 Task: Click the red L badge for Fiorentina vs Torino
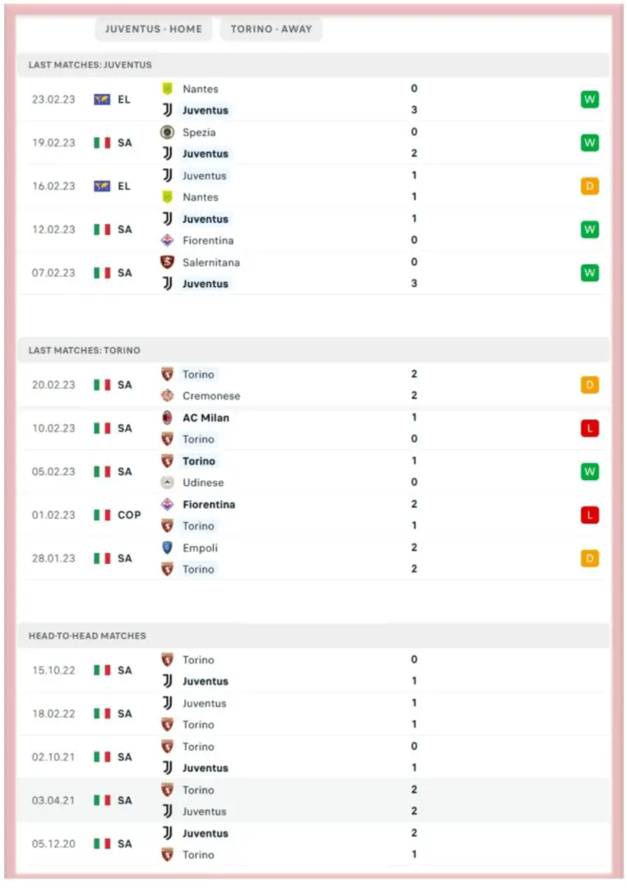click(589, 516)
